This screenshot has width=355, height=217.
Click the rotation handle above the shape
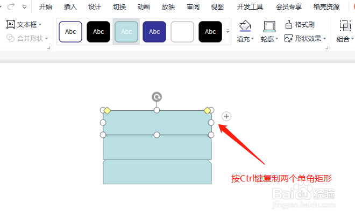157,97
